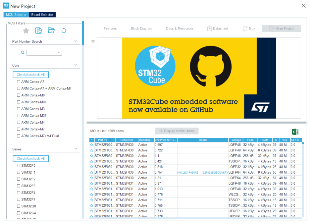Viewport: 310px width, 224px height.
Task: Favorite the MCU row priced 0.733
Action: point(91,211)
